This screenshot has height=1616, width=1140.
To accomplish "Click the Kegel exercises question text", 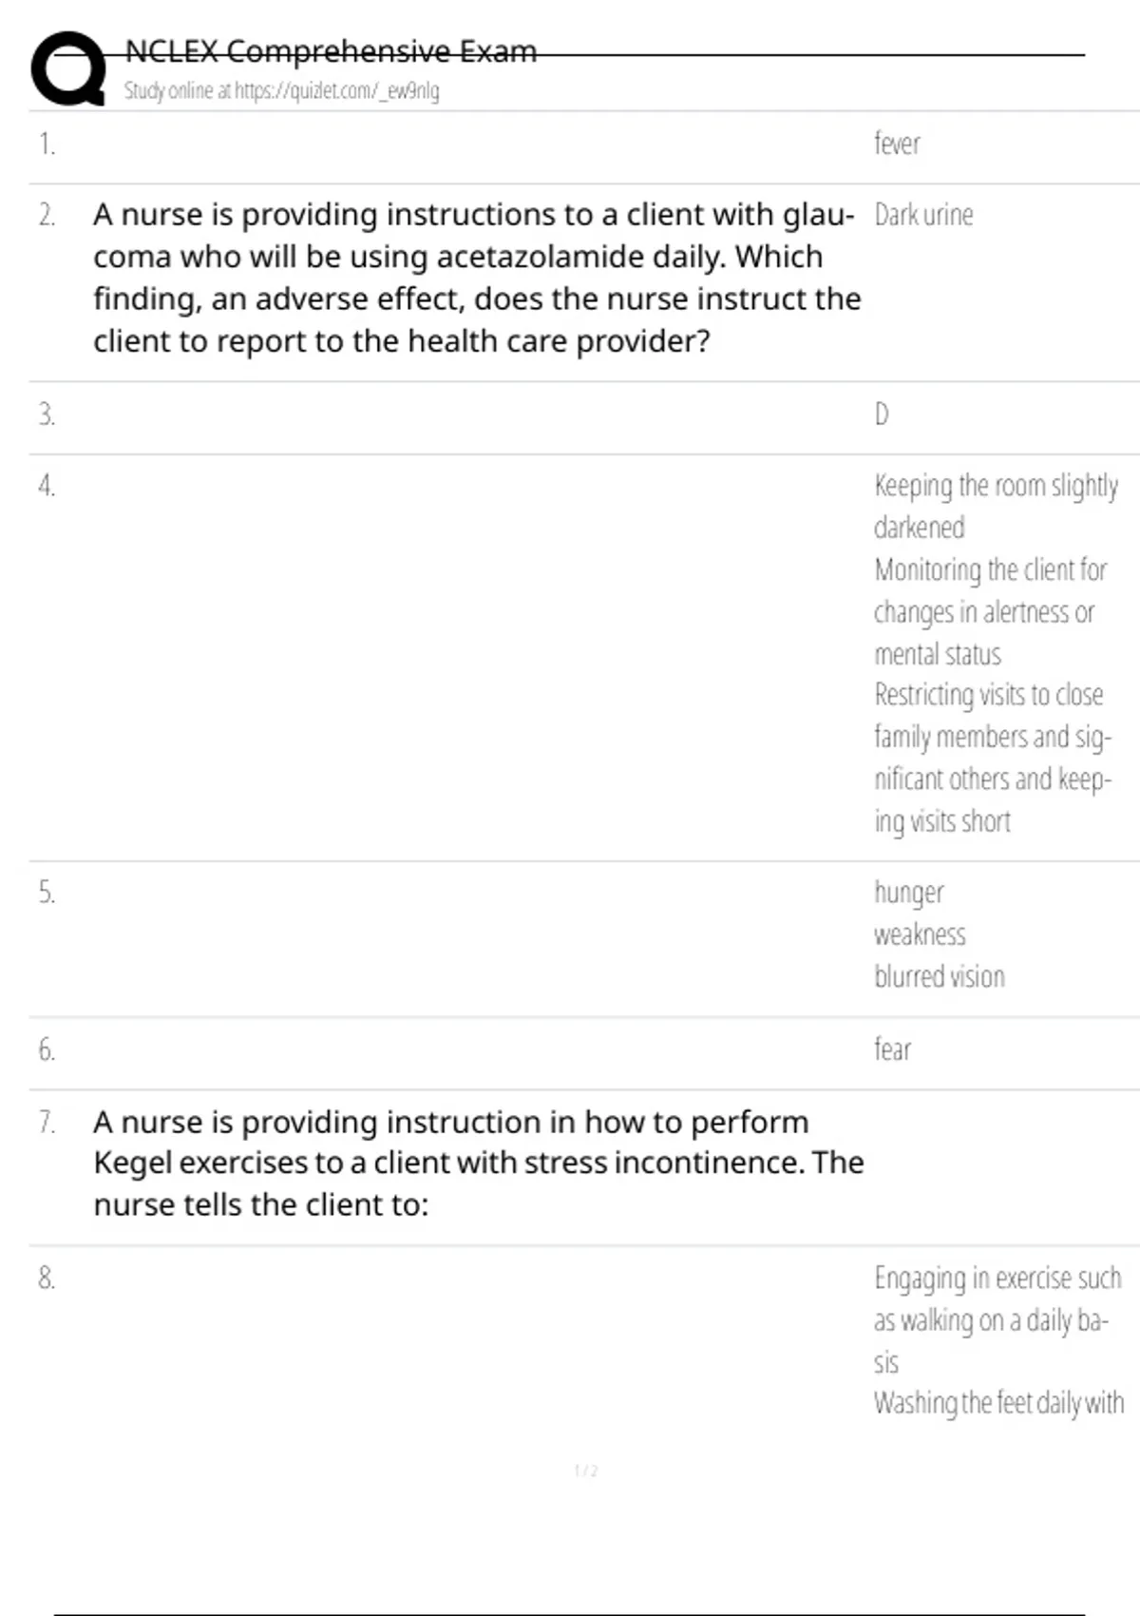I will click(478, 1163).
